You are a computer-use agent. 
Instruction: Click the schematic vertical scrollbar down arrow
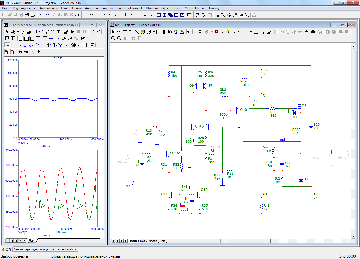pos(353,237)
